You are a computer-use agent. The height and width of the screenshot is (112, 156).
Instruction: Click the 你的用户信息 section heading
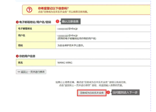[x=27, y=56]
